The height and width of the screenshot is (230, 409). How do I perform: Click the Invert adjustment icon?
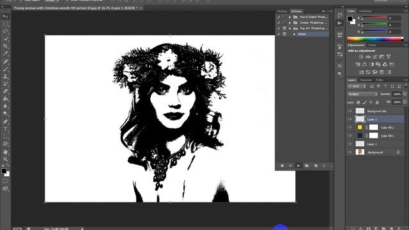point(361,72)
